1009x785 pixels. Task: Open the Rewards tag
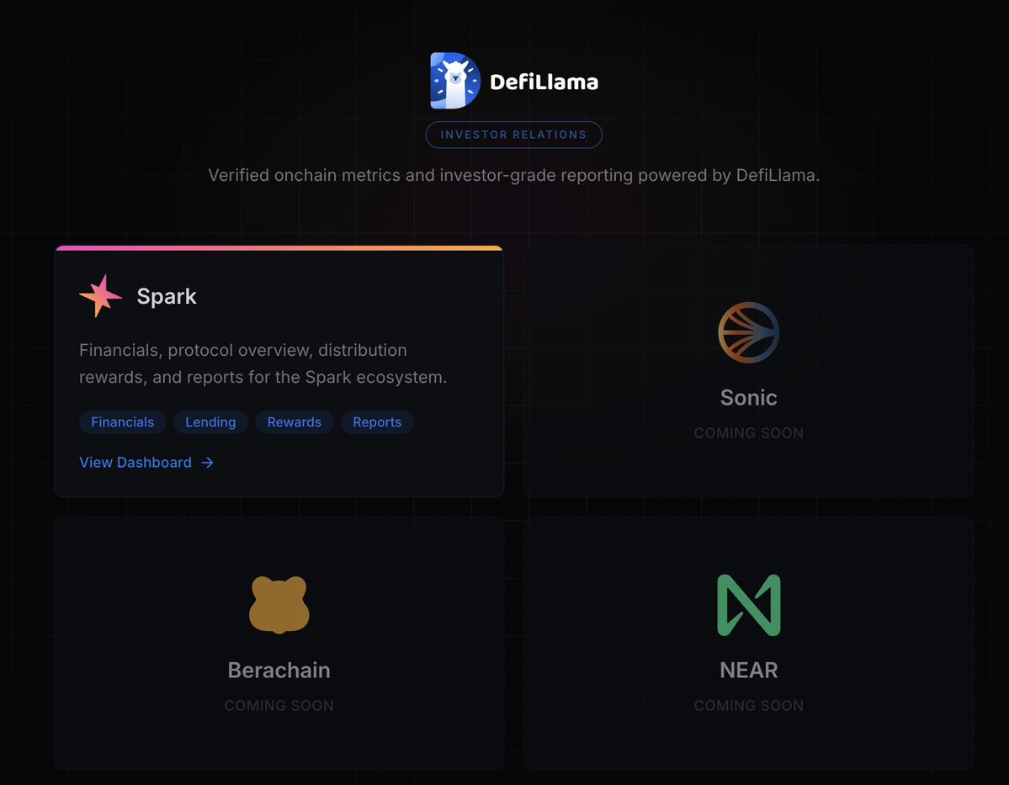[294, 422]
